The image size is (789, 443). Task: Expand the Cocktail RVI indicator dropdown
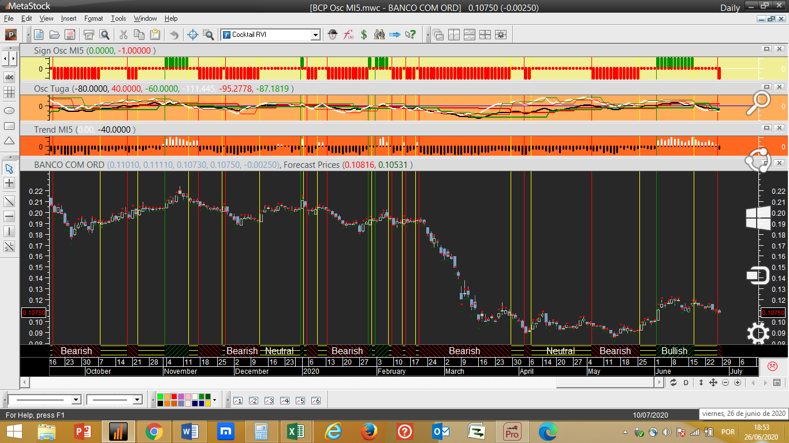[315, 35]
